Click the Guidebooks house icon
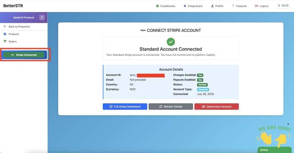The width and height of the screenshot is (294, 153). pos(157,6)
